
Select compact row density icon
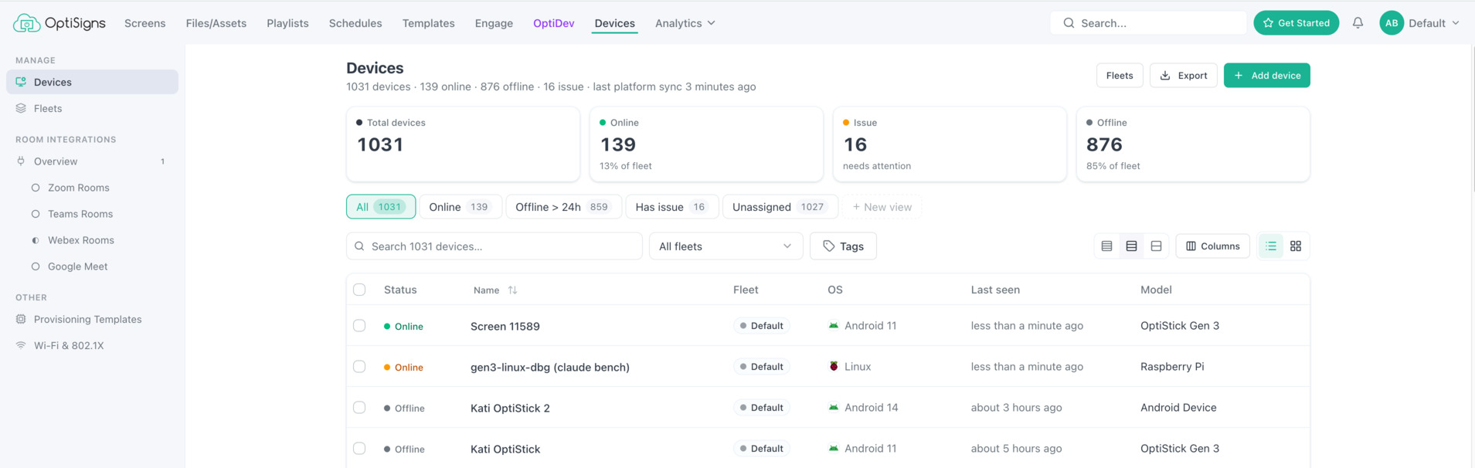[1106, 246]
